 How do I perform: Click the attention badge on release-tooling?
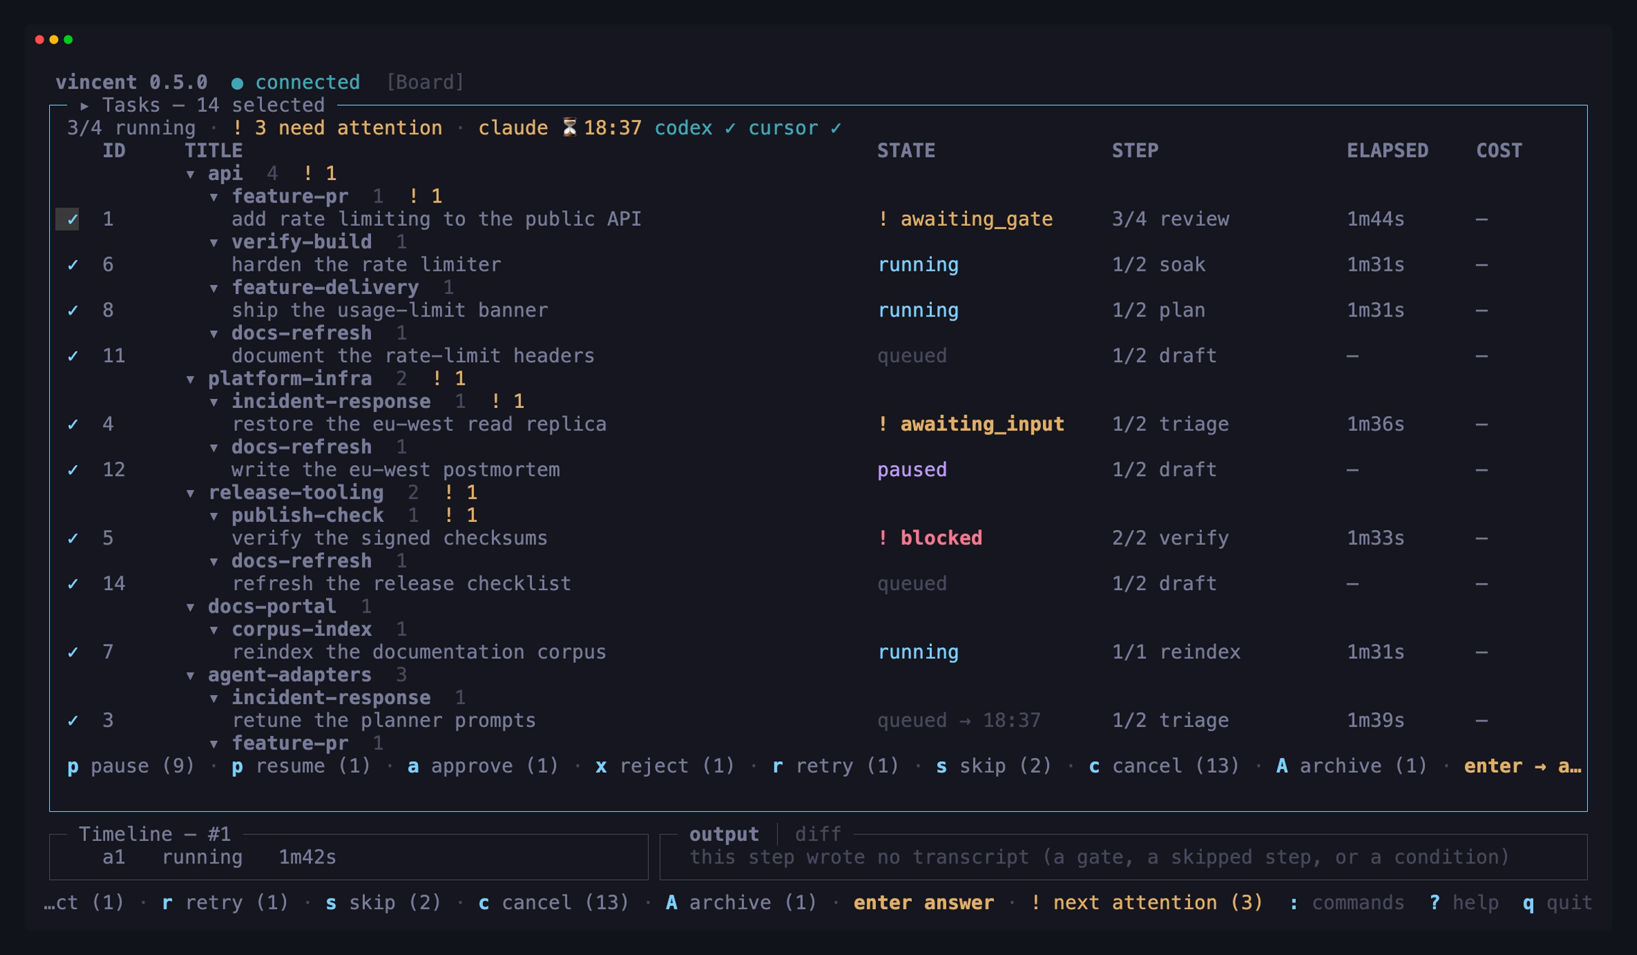click(460, 493)
